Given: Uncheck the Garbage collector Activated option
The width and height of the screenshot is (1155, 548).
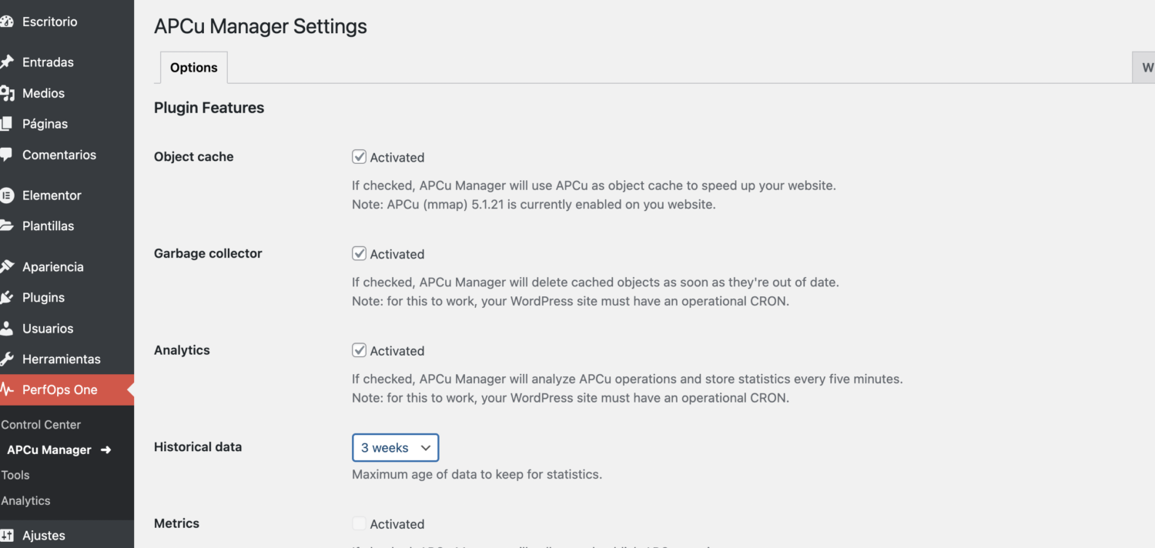Looking at the screenshot, I should 359,253.
